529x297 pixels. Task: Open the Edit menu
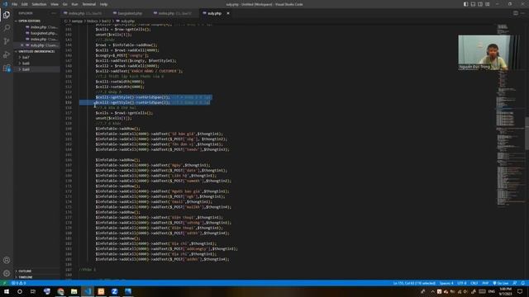pos(24,4)
